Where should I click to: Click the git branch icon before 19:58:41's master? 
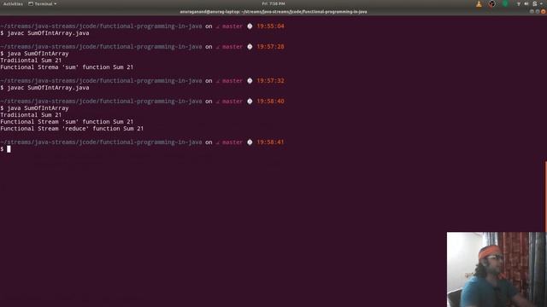click(218, 142)
